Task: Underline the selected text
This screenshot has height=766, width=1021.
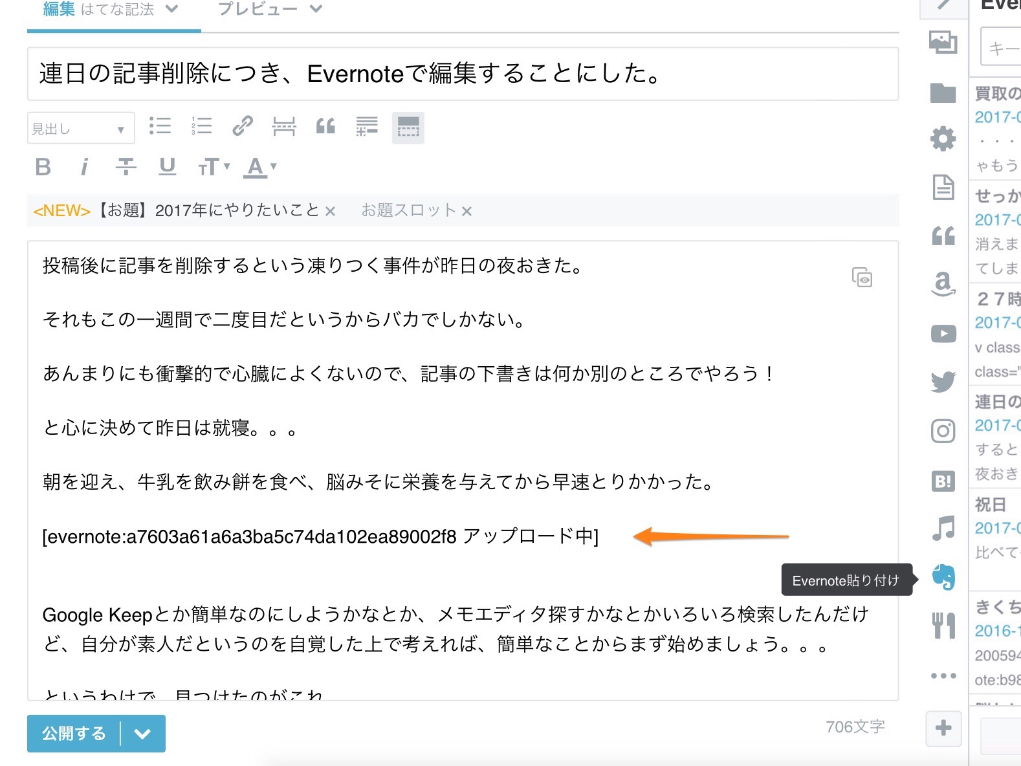Action: 168,167
